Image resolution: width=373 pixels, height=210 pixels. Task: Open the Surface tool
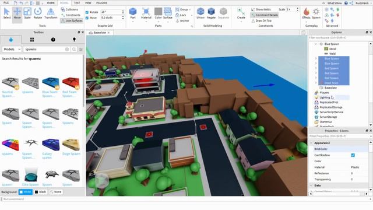(168, 13)
